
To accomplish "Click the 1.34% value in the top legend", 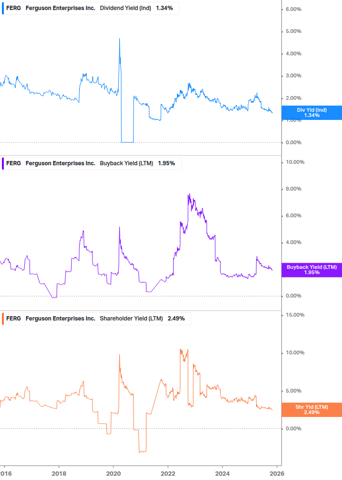I will point(165,8).
